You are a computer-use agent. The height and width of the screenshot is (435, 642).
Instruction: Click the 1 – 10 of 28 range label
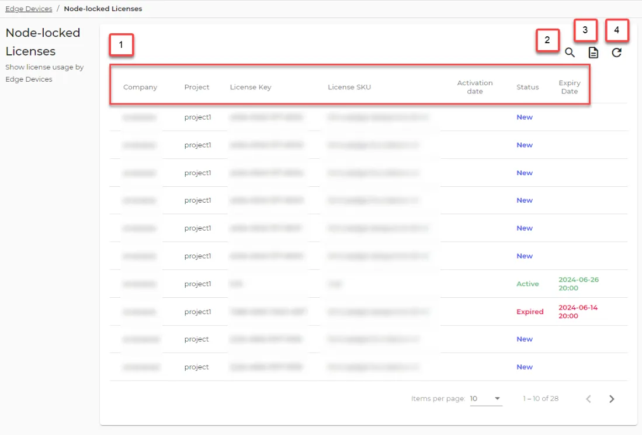pyautogui.click(x=540, y=399)
